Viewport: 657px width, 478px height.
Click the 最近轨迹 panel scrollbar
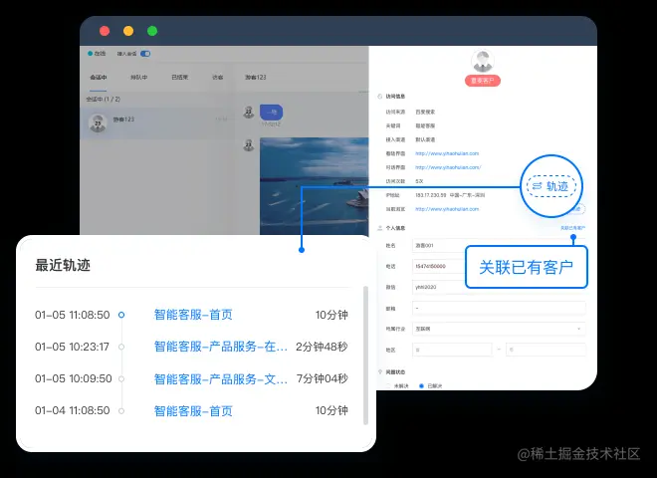[x=365, y=356]
